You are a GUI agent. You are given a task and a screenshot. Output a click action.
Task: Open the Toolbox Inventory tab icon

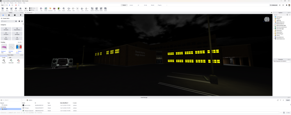coord(9,15)
